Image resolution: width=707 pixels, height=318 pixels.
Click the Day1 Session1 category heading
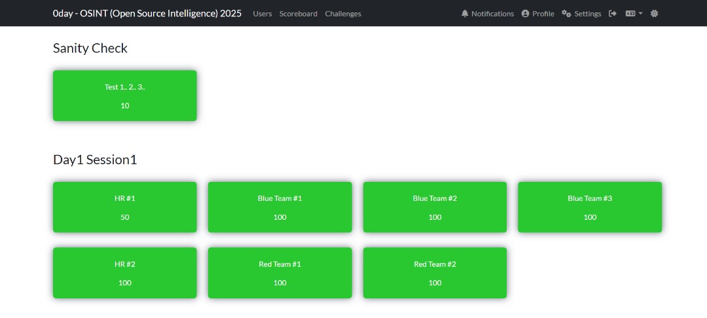(x=95, y=160)
